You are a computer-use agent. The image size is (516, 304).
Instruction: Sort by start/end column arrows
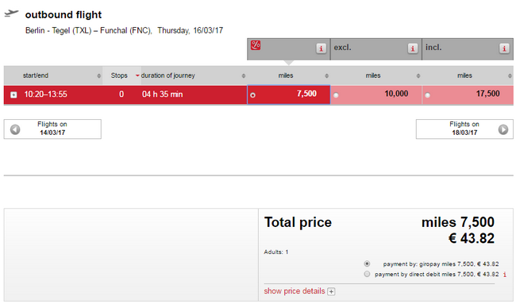pos(98,75)
